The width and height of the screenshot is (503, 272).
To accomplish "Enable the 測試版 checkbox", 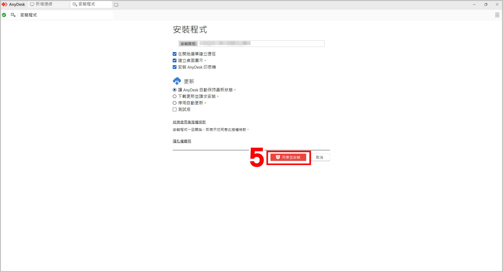I will click(175, 109).
